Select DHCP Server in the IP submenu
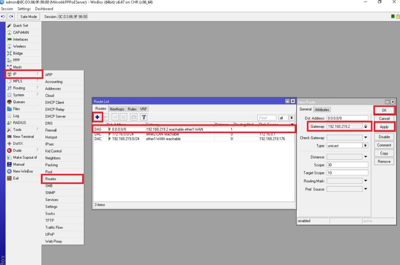 point(63,116)
